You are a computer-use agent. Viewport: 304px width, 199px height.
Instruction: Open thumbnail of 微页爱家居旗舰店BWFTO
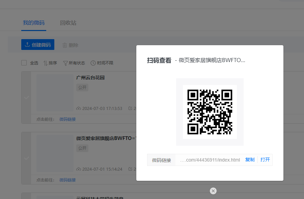pos(55,153)
